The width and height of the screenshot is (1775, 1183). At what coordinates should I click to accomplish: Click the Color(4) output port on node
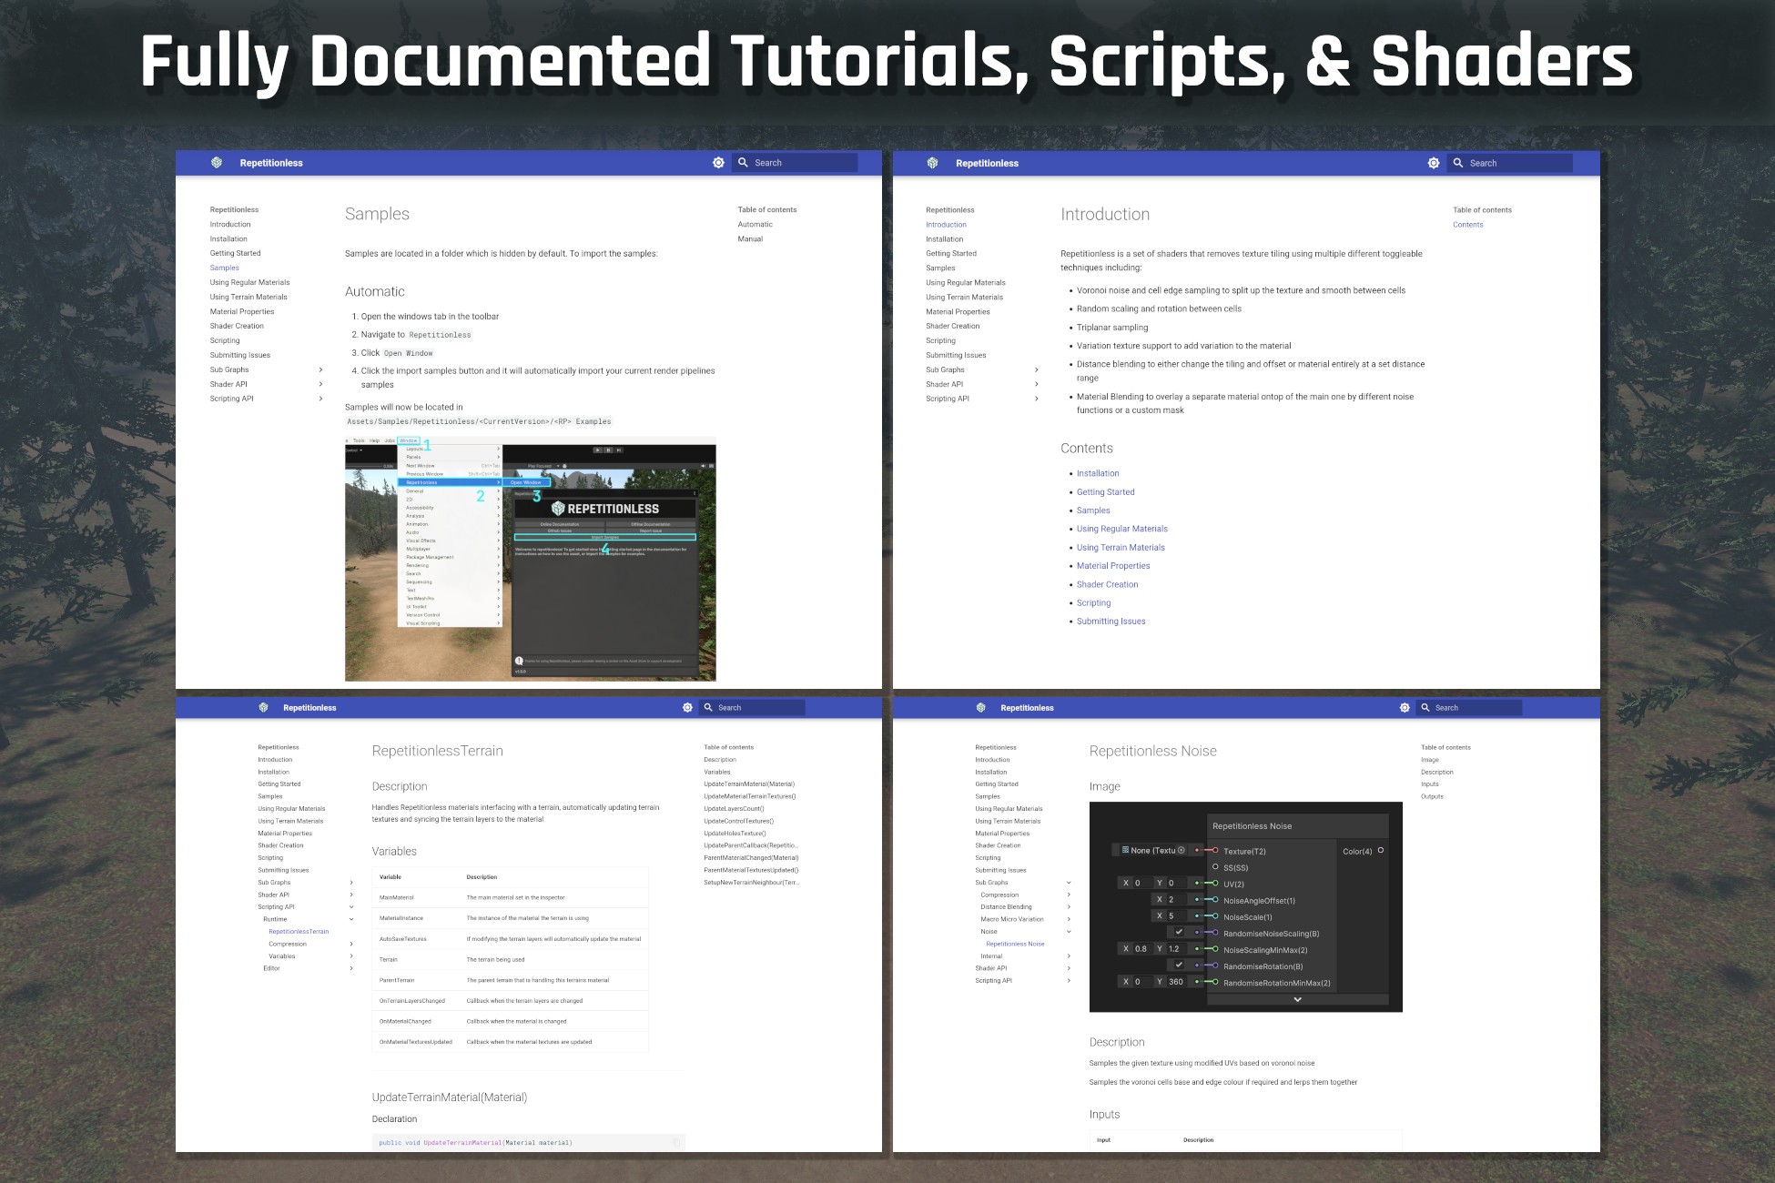coord(1381,850)
